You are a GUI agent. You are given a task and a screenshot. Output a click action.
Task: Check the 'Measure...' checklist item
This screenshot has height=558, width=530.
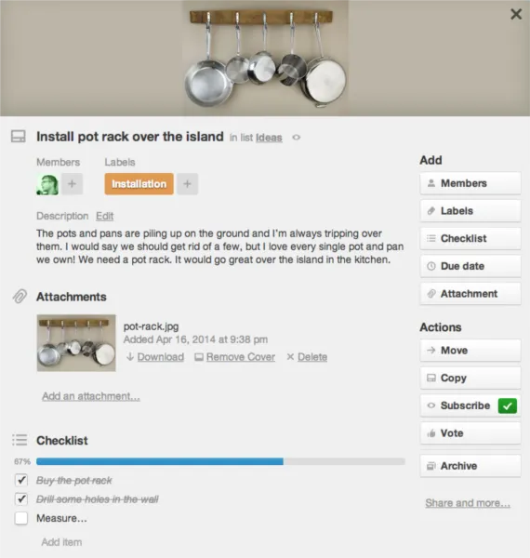tap(21, 518)
